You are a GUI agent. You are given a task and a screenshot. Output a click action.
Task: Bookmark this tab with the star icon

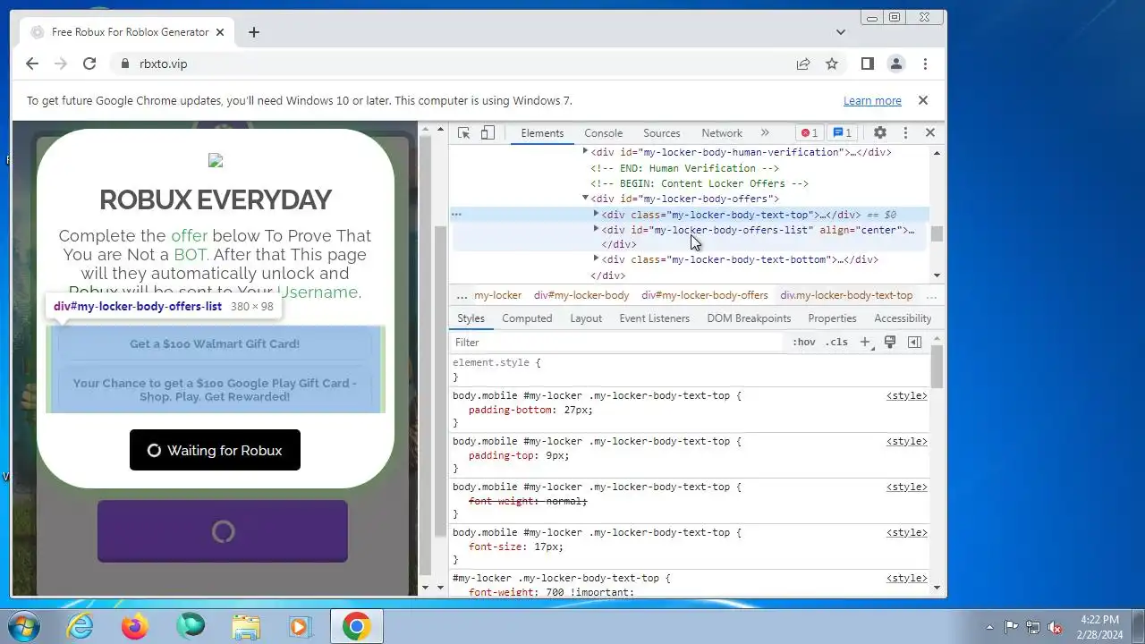[x=832, y=64]
